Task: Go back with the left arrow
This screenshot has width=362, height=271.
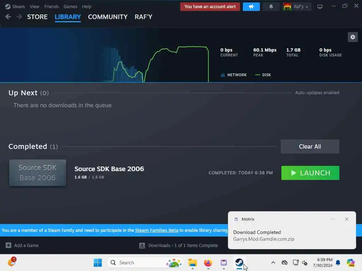Action: point(8,17)
